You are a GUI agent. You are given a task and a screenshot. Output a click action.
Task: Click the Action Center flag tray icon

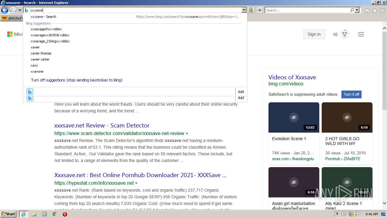(x=359, y=214)
